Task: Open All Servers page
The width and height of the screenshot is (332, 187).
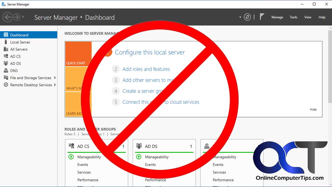Action: pos(19,49)
